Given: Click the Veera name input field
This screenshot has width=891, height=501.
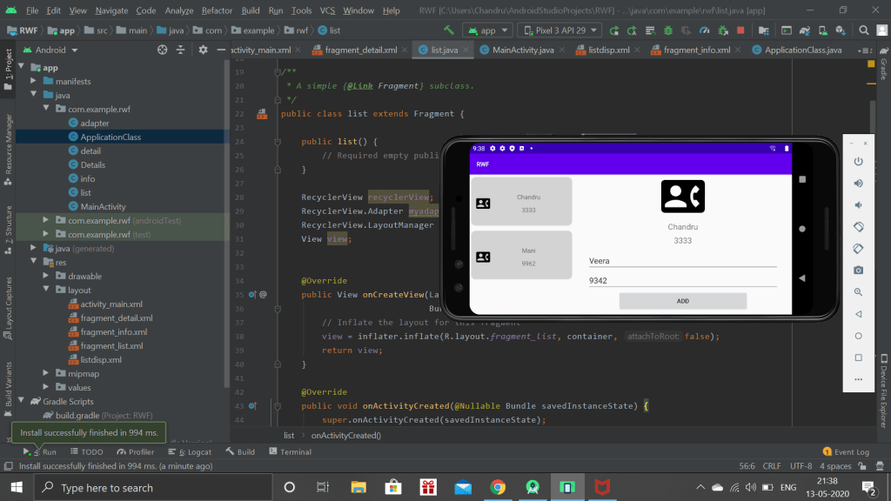Looking at the screenshot, I should tap(682, 261).
